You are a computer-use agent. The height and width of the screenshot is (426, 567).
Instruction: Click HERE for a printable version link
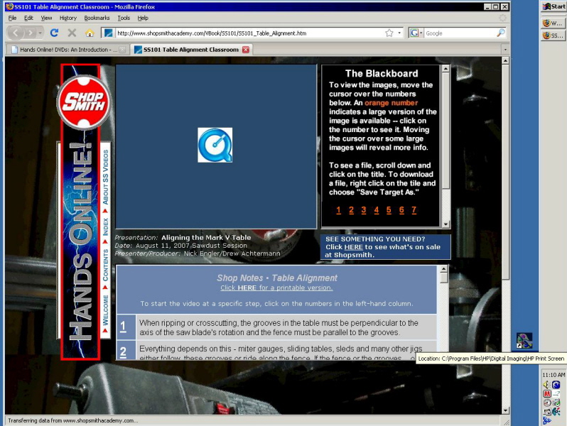pos(276,288)
